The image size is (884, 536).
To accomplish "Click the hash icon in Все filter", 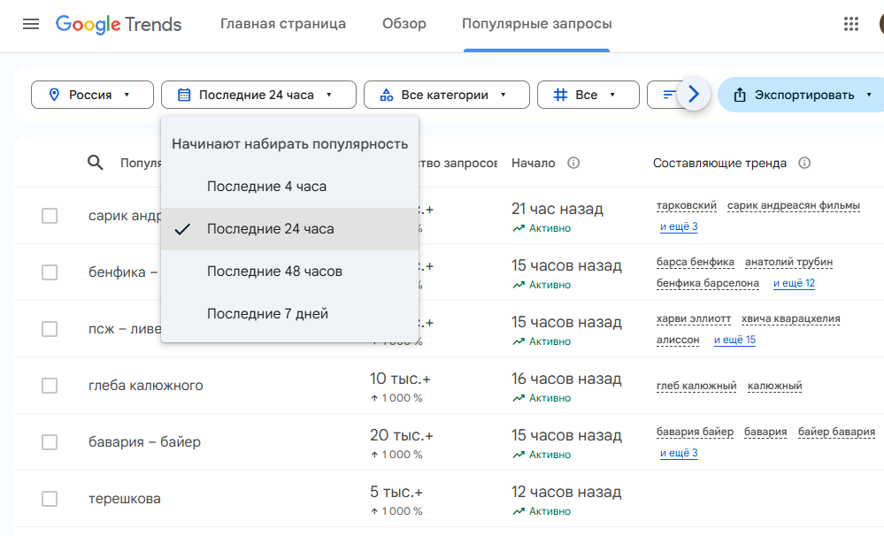I will tap(560, 95).
